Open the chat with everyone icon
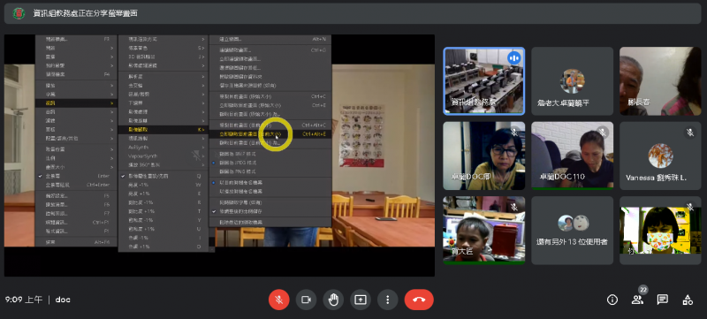 [662, 300]
